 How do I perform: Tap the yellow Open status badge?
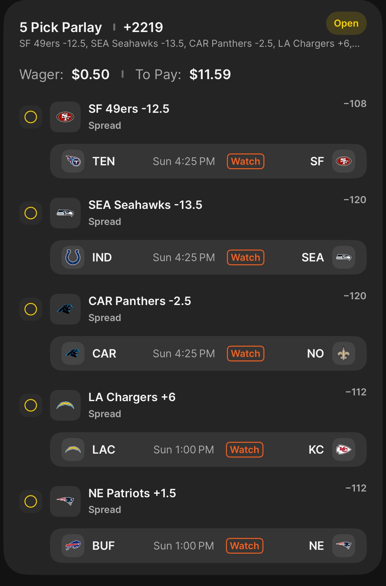(x=346, y=23)
